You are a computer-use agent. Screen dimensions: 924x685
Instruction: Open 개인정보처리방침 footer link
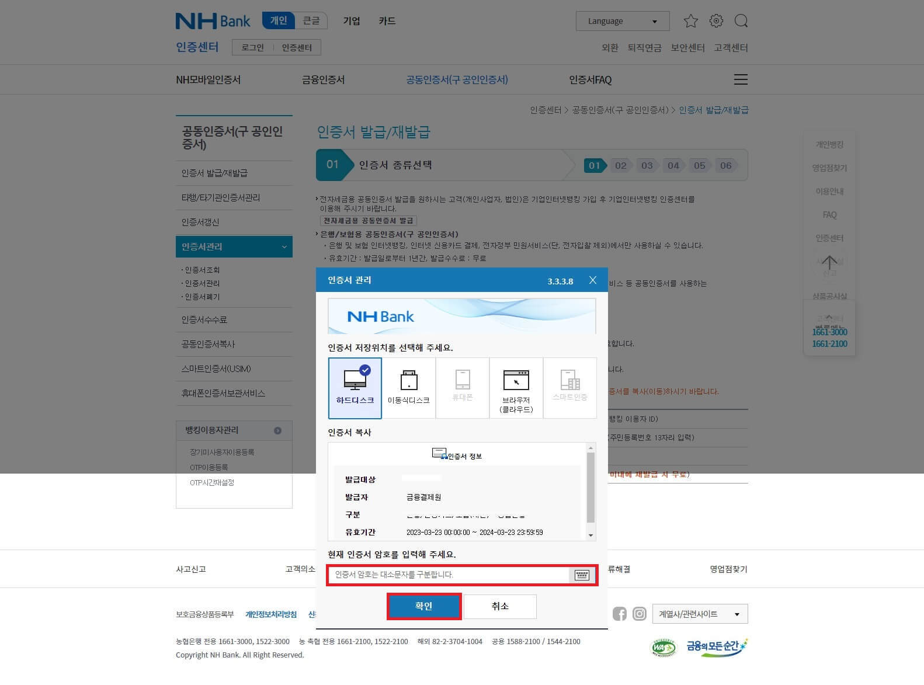pyautogui.click(x=271, y=614)
